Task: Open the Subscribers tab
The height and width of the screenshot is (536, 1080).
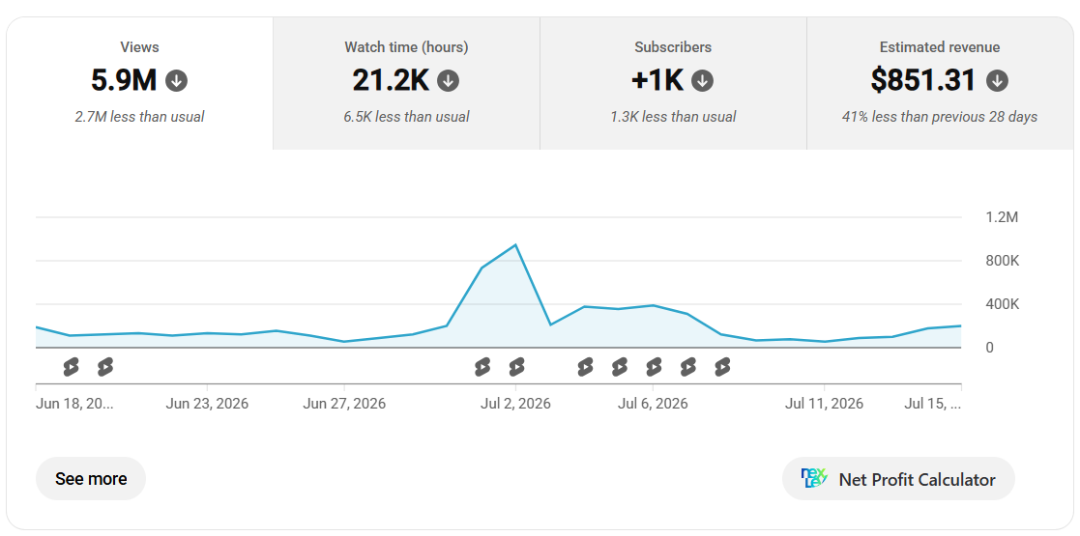Action: [x=673, y=83]
